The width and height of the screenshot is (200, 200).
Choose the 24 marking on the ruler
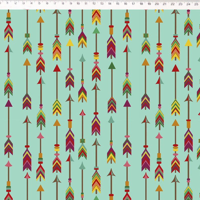point(188,4)
